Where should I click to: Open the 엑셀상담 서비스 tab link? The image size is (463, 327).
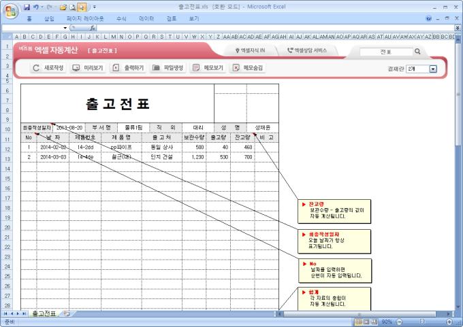[x=307, y=50]
